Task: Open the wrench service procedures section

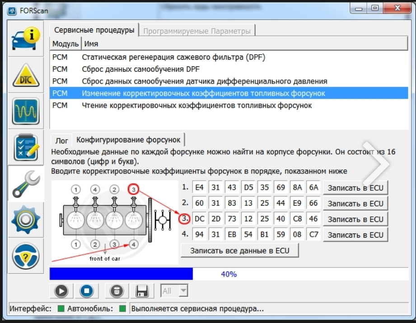Action: coord(26,184)
